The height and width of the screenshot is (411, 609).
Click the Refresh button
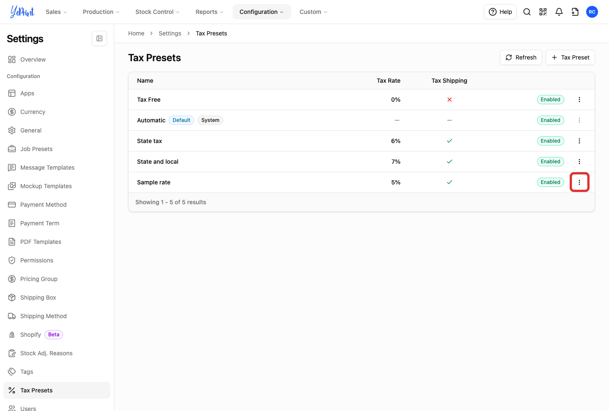pyautogui.click(x=521, y=57)
